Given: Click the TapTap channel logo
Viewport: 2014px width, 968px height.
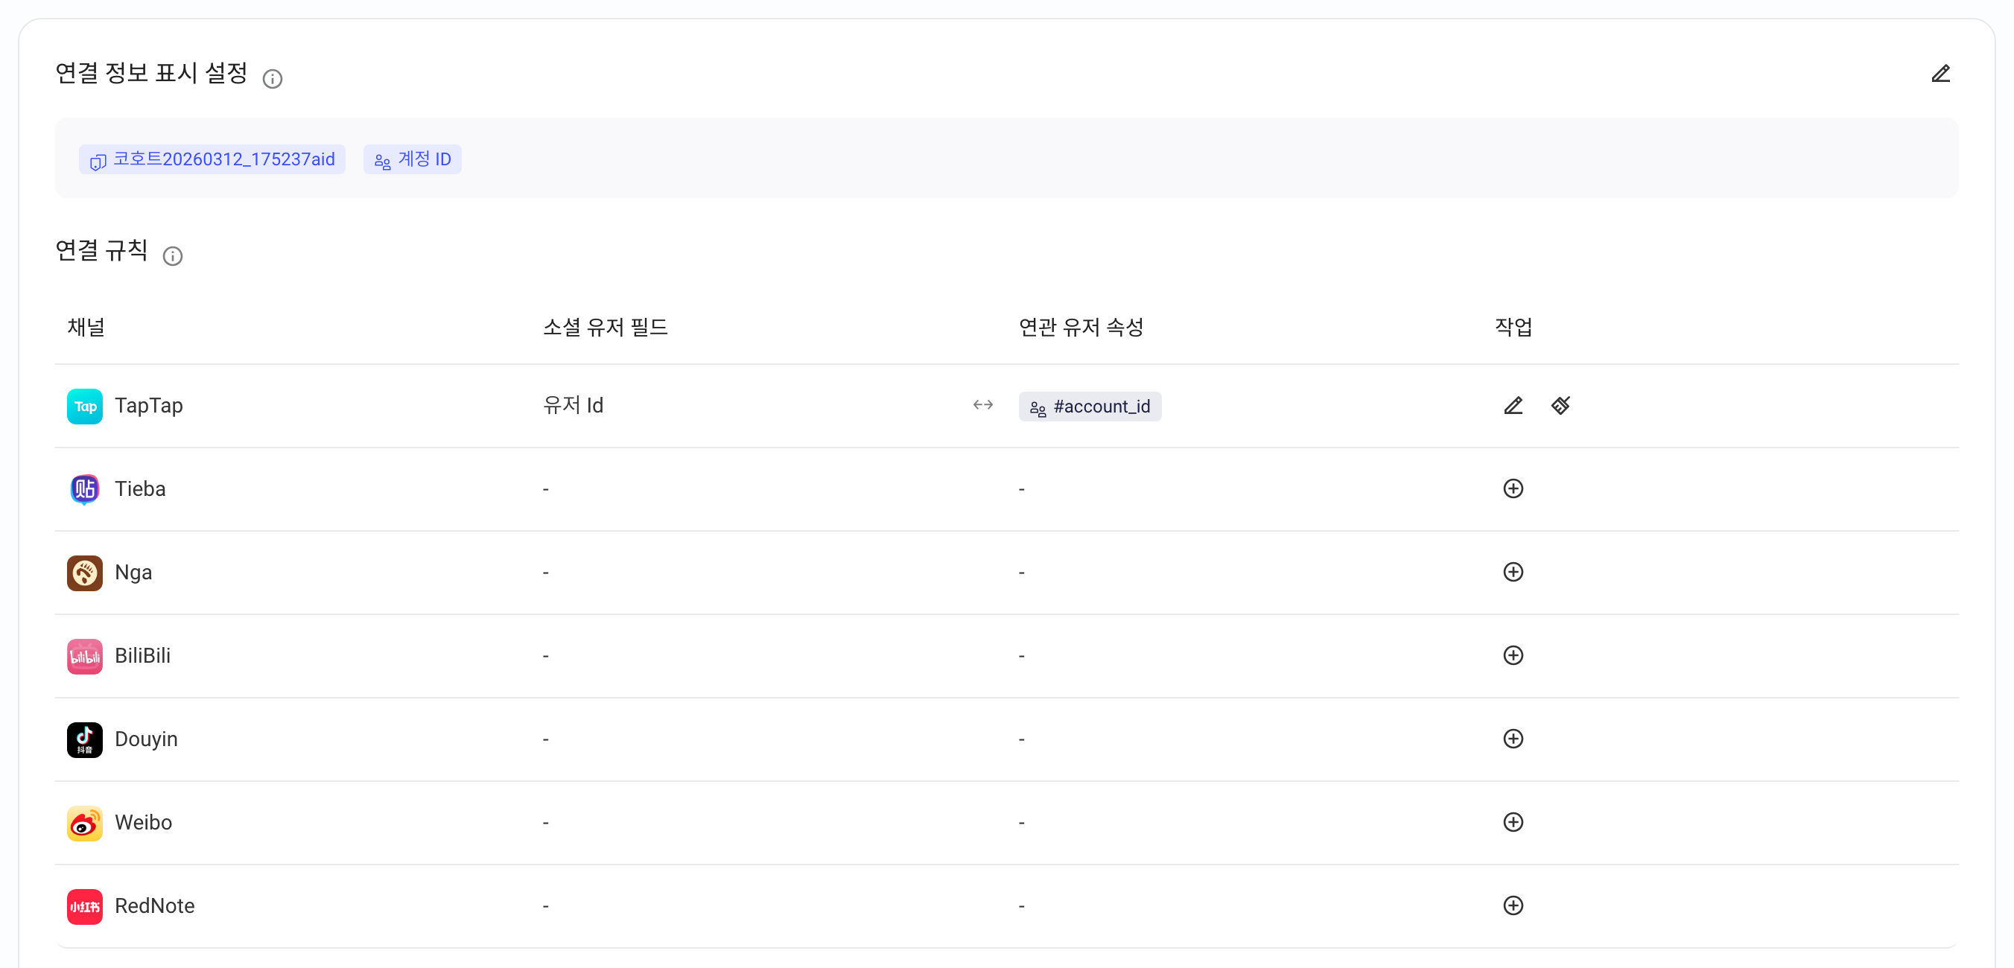Looking at the screenshot, I should [x=84, y=407].
